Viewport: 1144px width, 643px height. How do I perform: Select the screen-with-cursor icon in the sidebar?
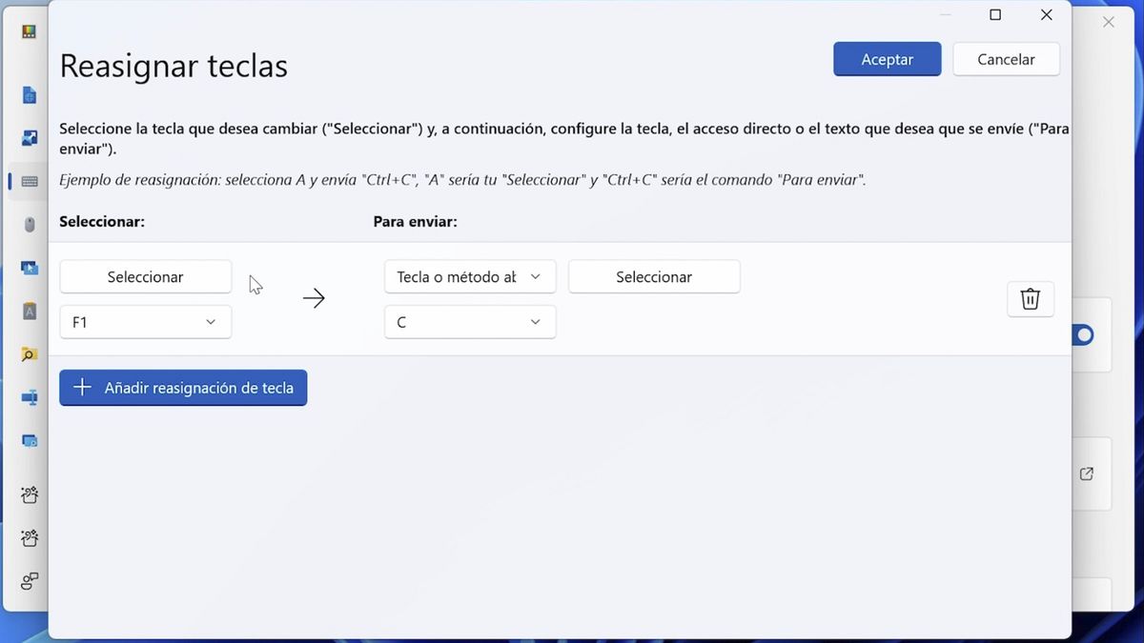click(29, 268)
